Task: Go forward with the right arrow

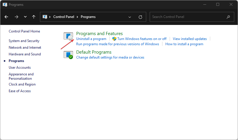Action: pos(17,17)
